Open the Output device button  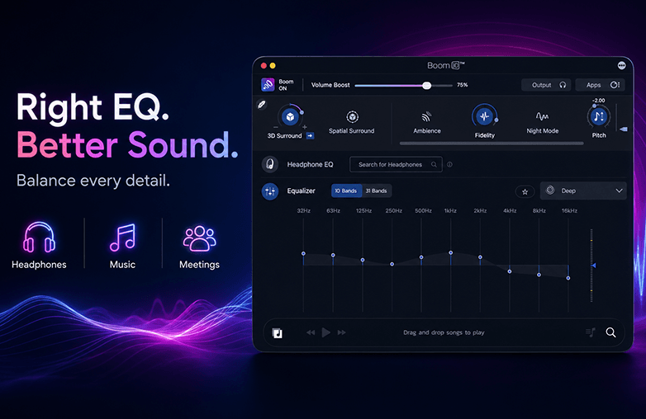click(x=546, y=85)
